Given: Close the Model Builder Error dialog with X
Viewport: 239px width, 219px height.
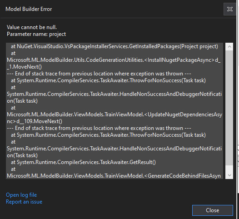Looking at the screenshot, I should click(x=230, y=9).
